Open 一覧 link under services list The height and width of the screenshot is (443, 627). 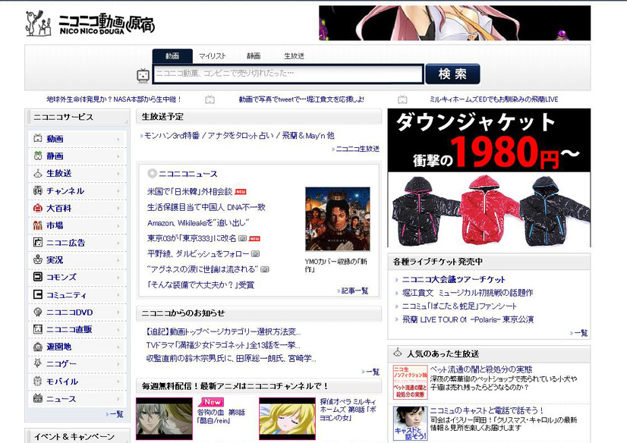click(x=115, y=414)
